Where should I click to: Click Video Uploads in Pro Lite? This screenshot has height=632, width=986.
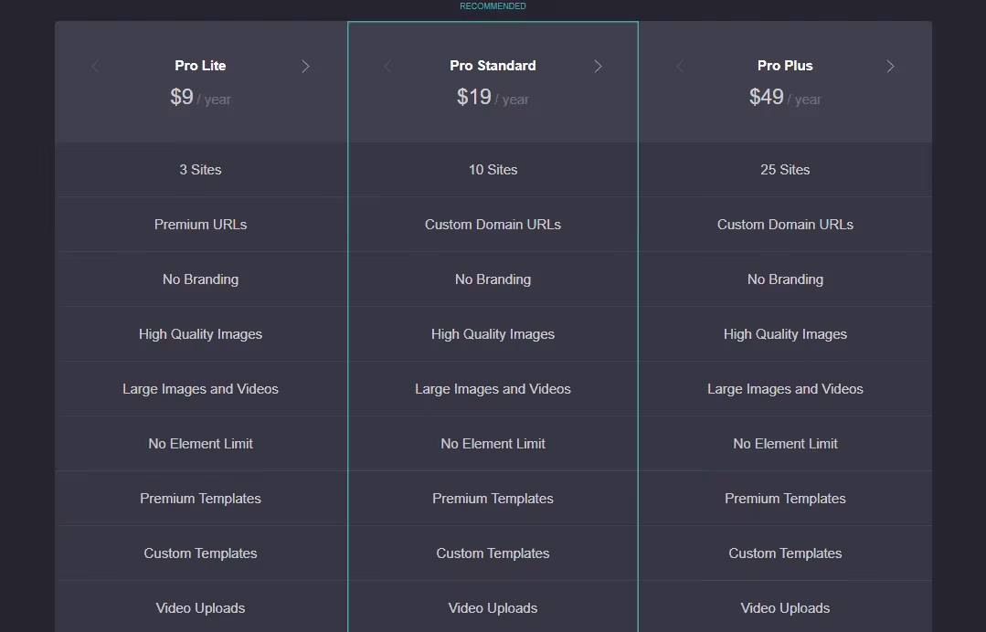(201, 608)
